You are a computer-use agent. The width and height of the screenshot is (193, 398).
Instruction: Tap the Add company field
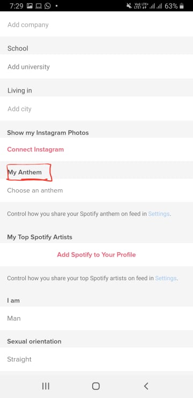(x=96, y=25)
